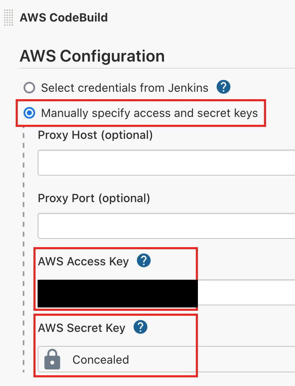Image resolution: width=295 pixels, height=386 pixels.
Task: Click the 'Proxy Host (optional)' label
Action: (95, 135)
